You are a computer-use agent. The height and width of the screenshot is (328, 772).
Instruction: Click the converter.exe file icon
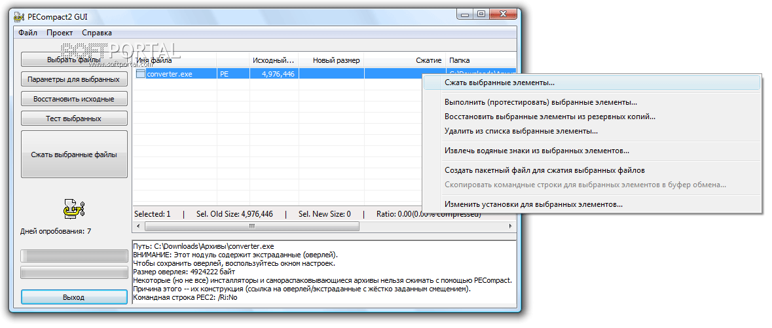(141, 75)
